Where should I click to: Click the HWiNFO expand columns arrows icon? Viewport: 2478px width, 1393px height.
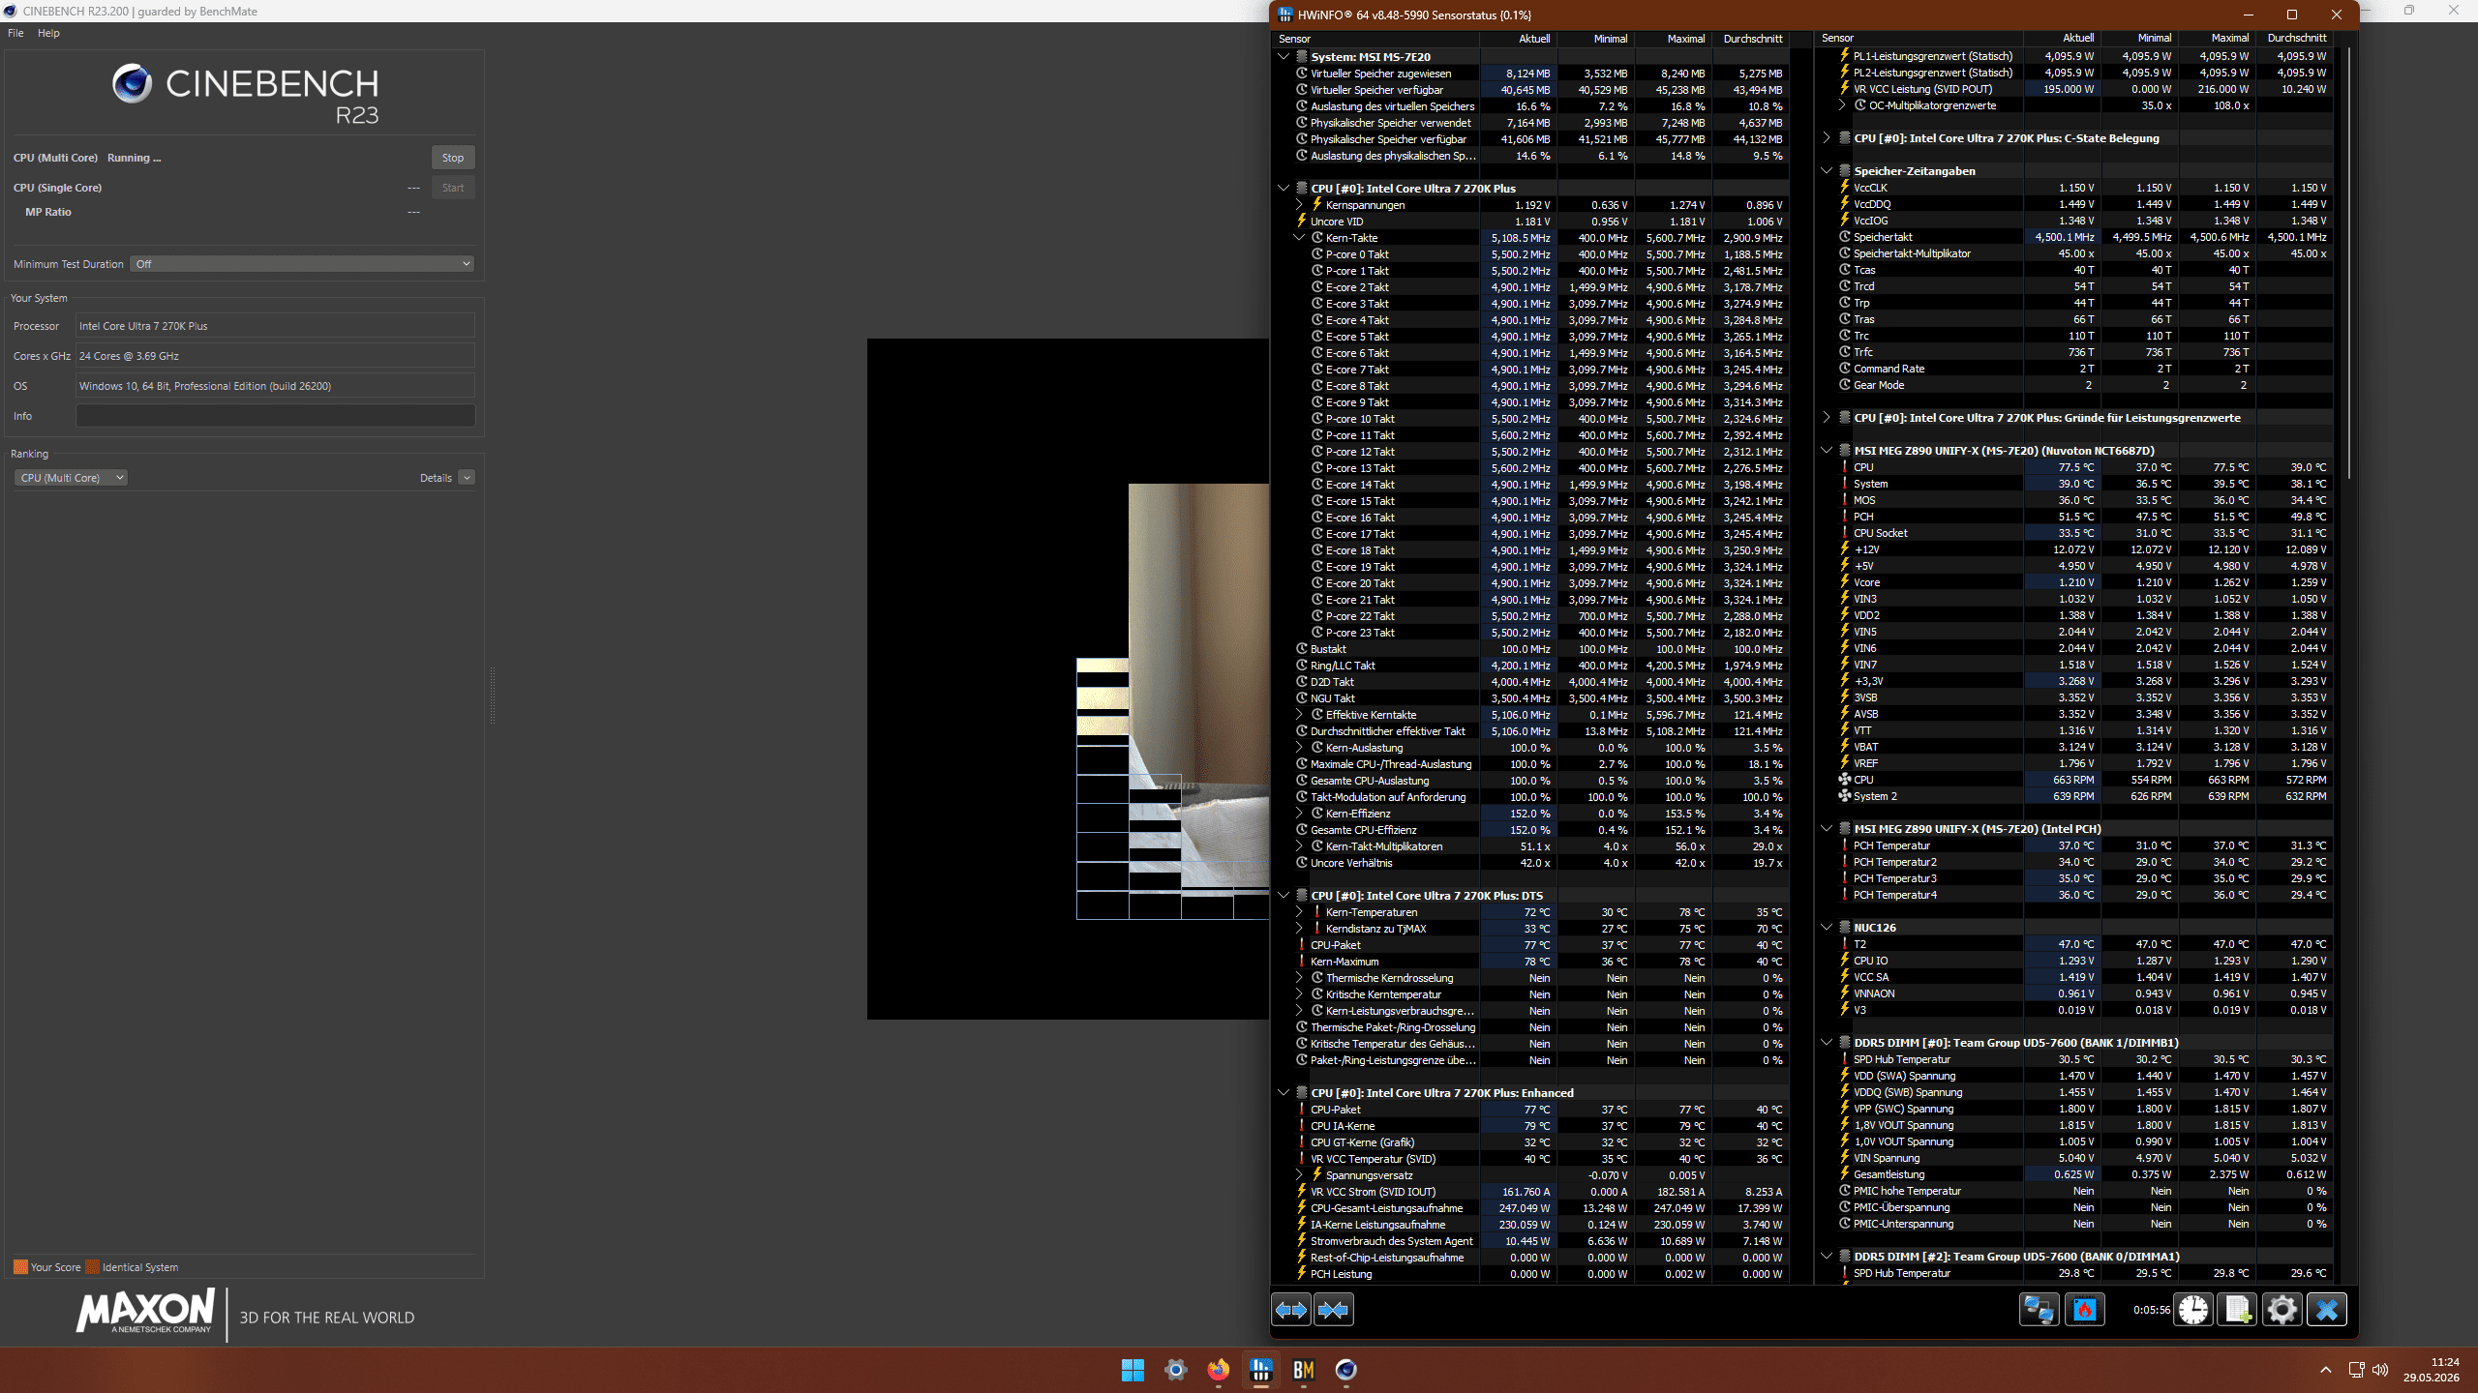1291,1310
